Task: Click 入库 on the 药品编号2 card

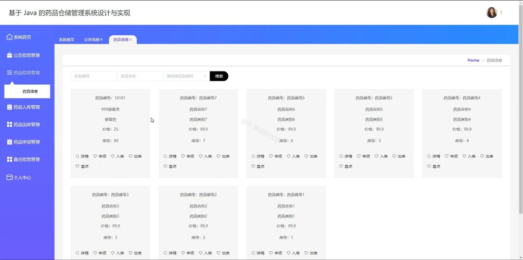Action: point(205,253)
